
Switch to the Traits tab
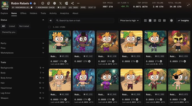(x=43, y=13)
